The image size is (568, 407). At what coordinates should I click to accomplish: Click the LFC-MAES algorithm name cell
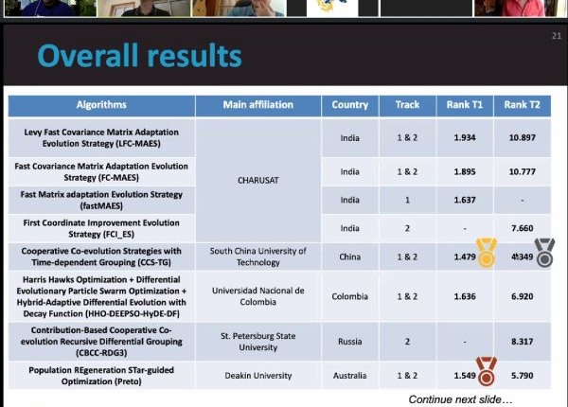[101, 137]
